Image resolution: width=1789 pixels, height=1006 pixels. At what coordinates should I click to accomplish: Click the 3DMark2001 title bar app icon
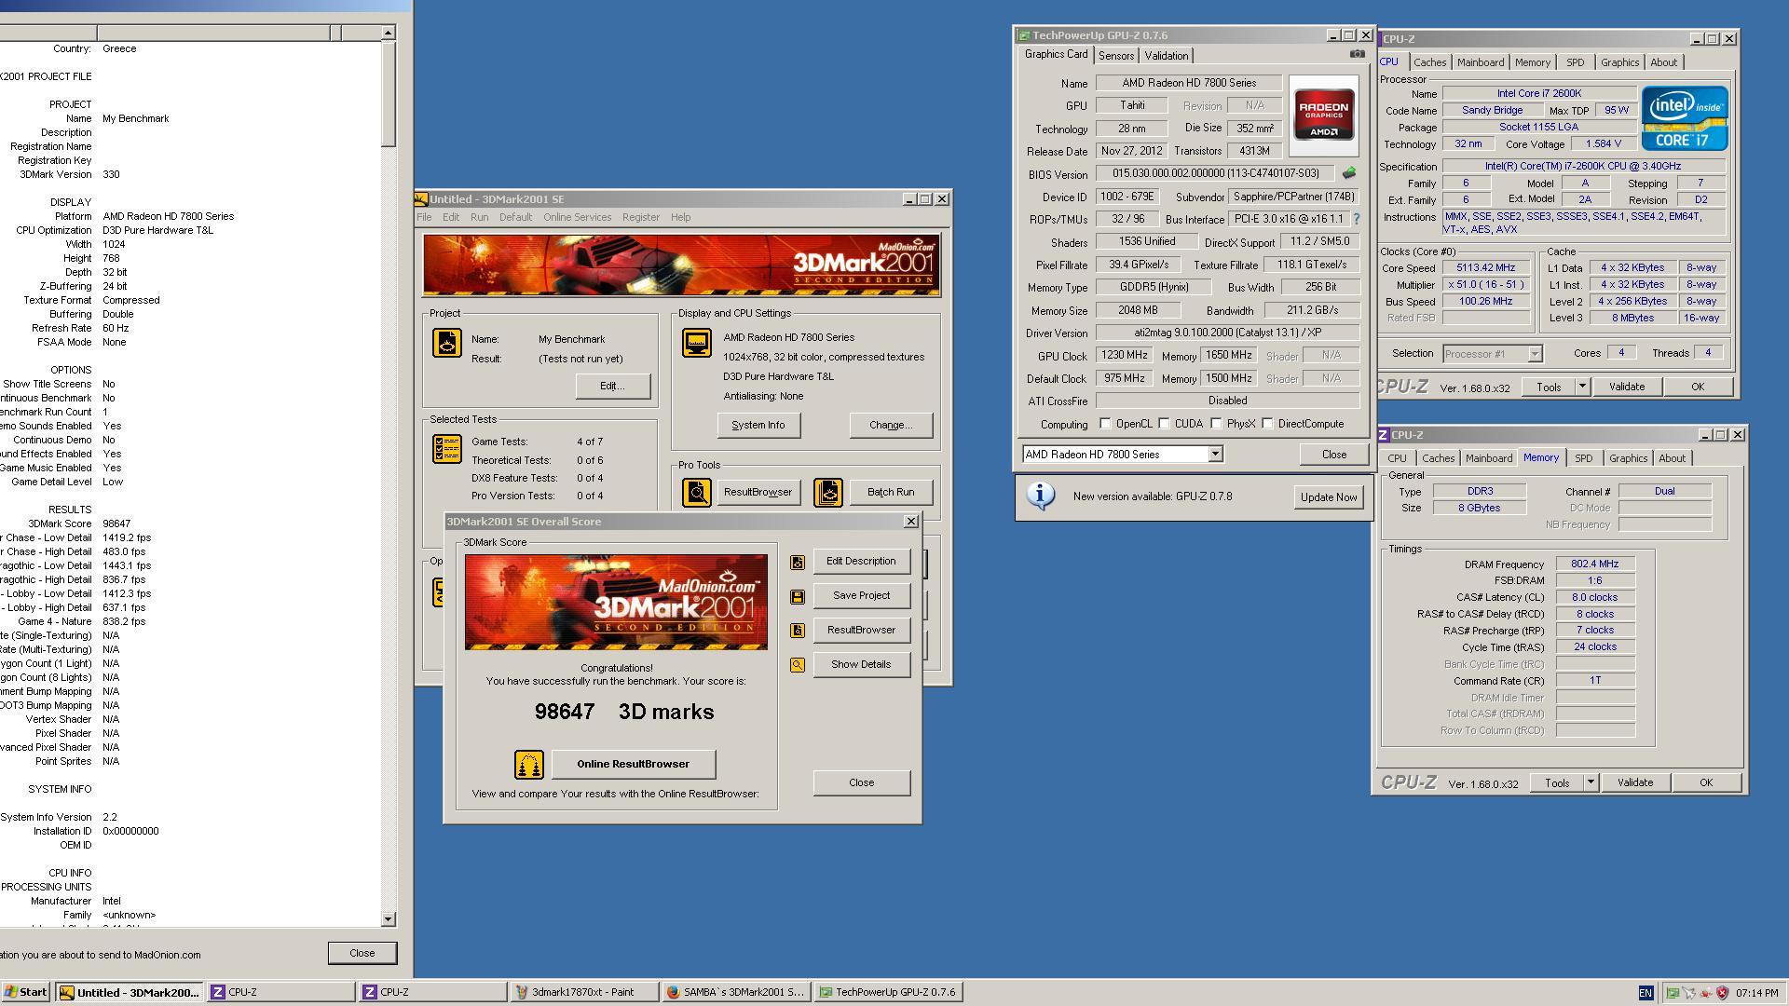pos(421,198)
